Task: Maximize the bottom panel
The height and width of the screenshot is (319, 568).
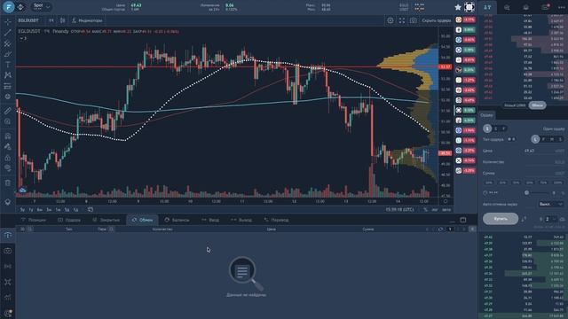Action: tap(463, 220)
